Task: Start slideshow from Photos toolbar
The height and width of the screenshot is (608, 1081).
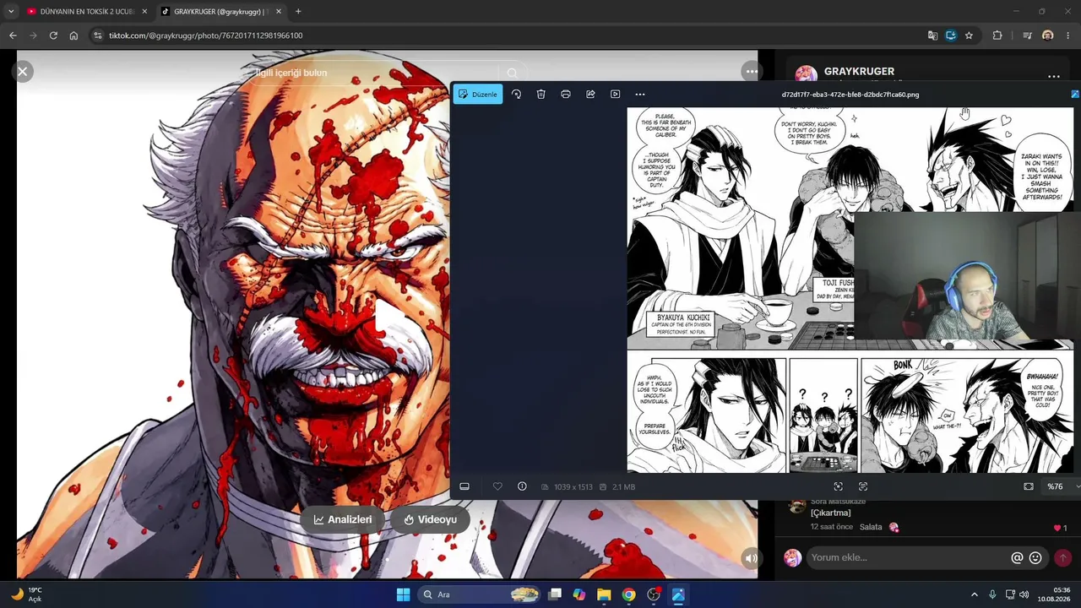Action: [x=615, y=94]
